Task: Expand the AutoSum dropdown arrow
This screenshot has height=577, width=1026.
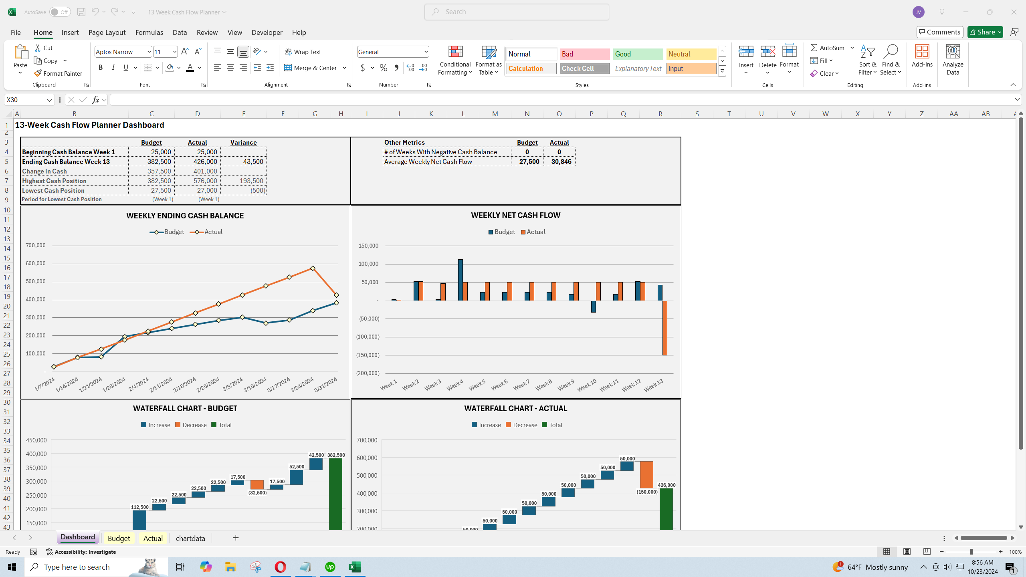Action: (852, 48)
